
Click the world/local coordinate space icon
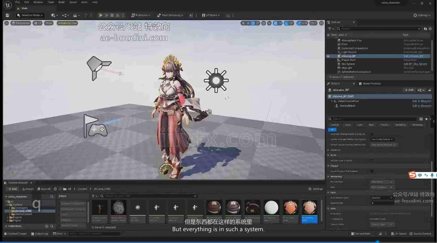point(263,23)
